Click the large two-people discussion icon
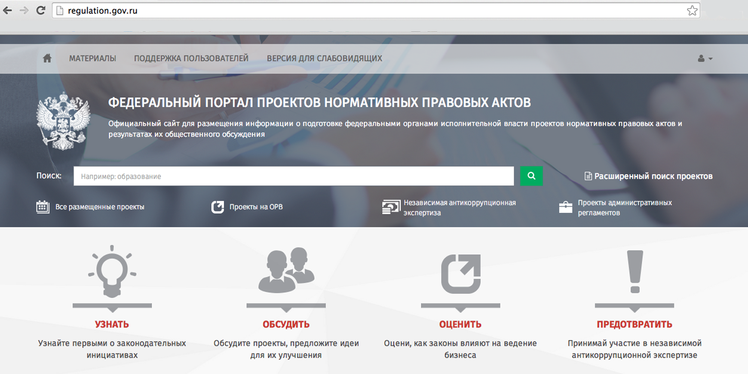 pos(286,270)
